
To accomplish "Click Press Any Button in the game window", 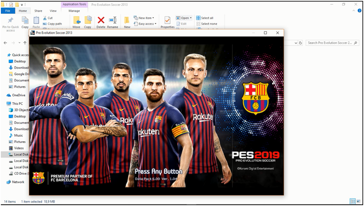I will 159,171.
